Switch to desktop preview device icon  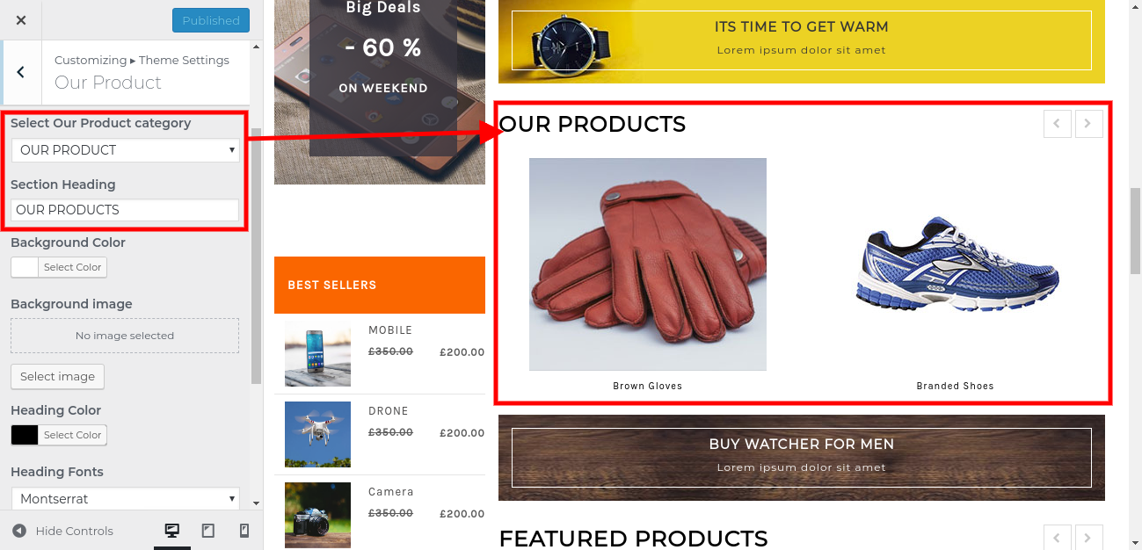pyautogui.click(x=172, y=531)
